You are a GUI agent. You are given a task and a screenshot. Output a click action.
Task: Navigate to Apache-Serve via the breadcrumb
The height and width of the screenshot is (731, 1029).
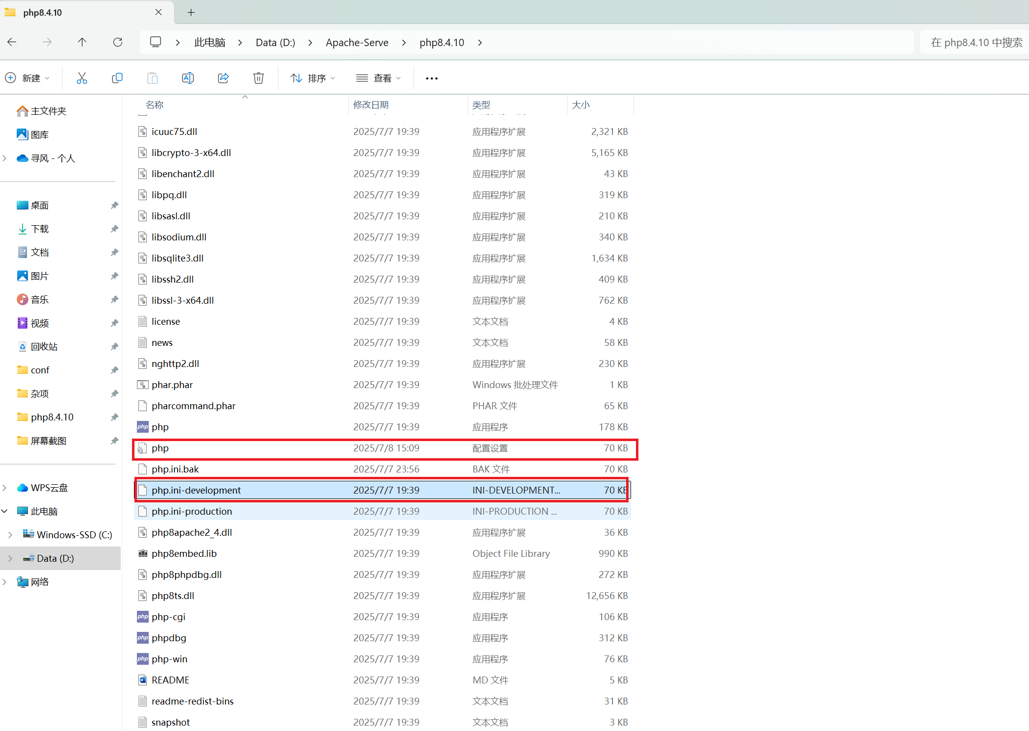pos(357,42)
